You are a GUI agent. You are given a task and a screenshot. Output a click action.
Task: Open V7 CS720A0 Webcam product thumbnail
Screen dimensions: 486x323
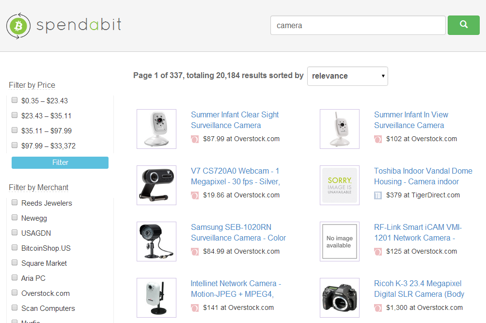(x=157, y=185)
